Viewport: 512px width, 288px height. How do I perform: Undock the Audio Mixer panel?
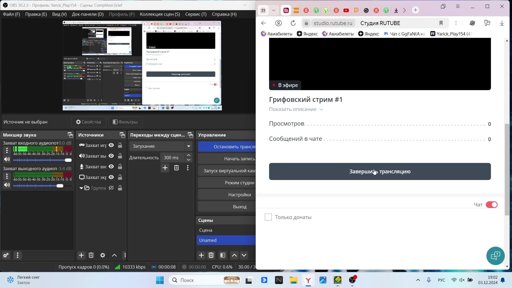coord(70,135)
